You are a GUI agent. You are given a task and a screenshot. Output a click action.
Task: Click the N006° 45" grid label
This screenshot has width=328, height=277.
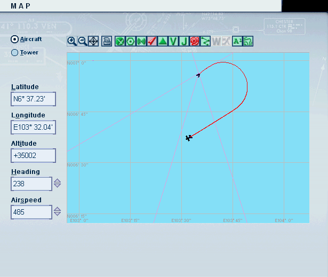coord(77,114)
